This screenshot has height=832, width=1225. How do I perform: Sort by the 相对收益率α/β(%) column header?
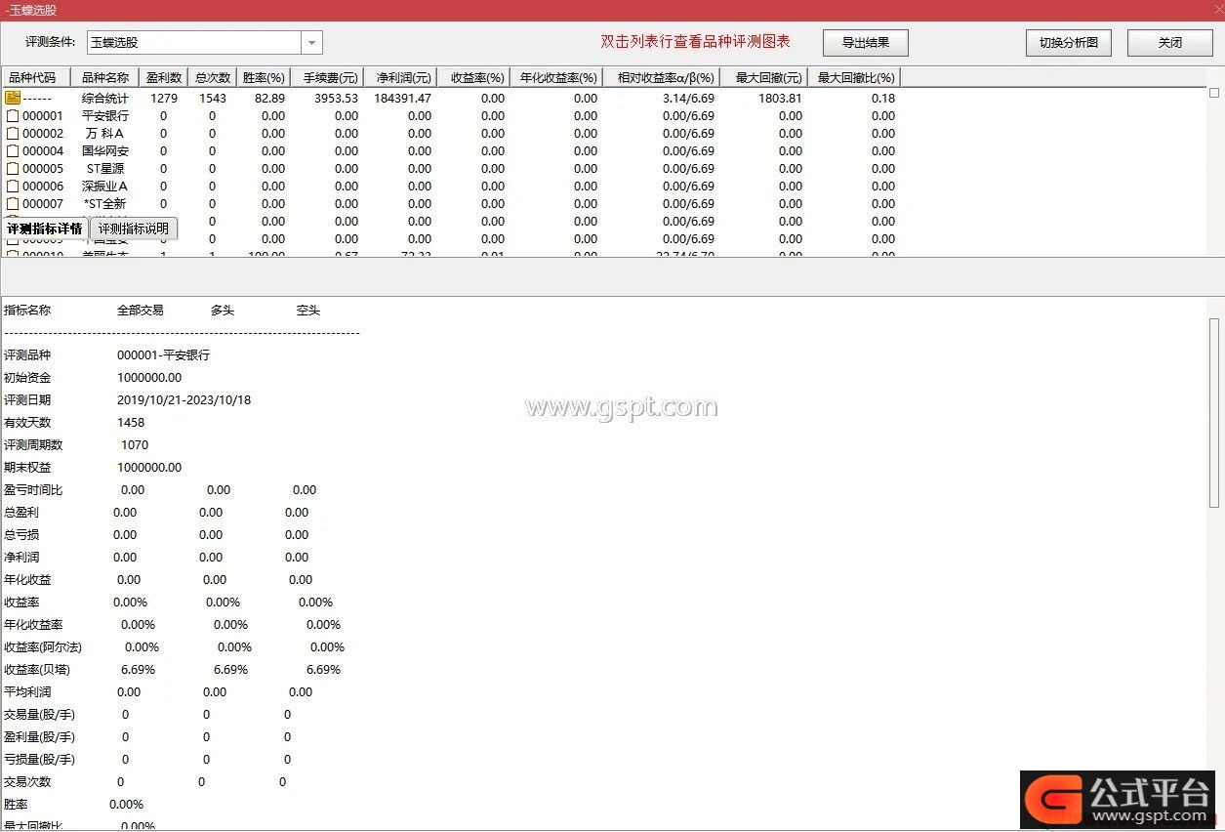(x=662, y=77)
